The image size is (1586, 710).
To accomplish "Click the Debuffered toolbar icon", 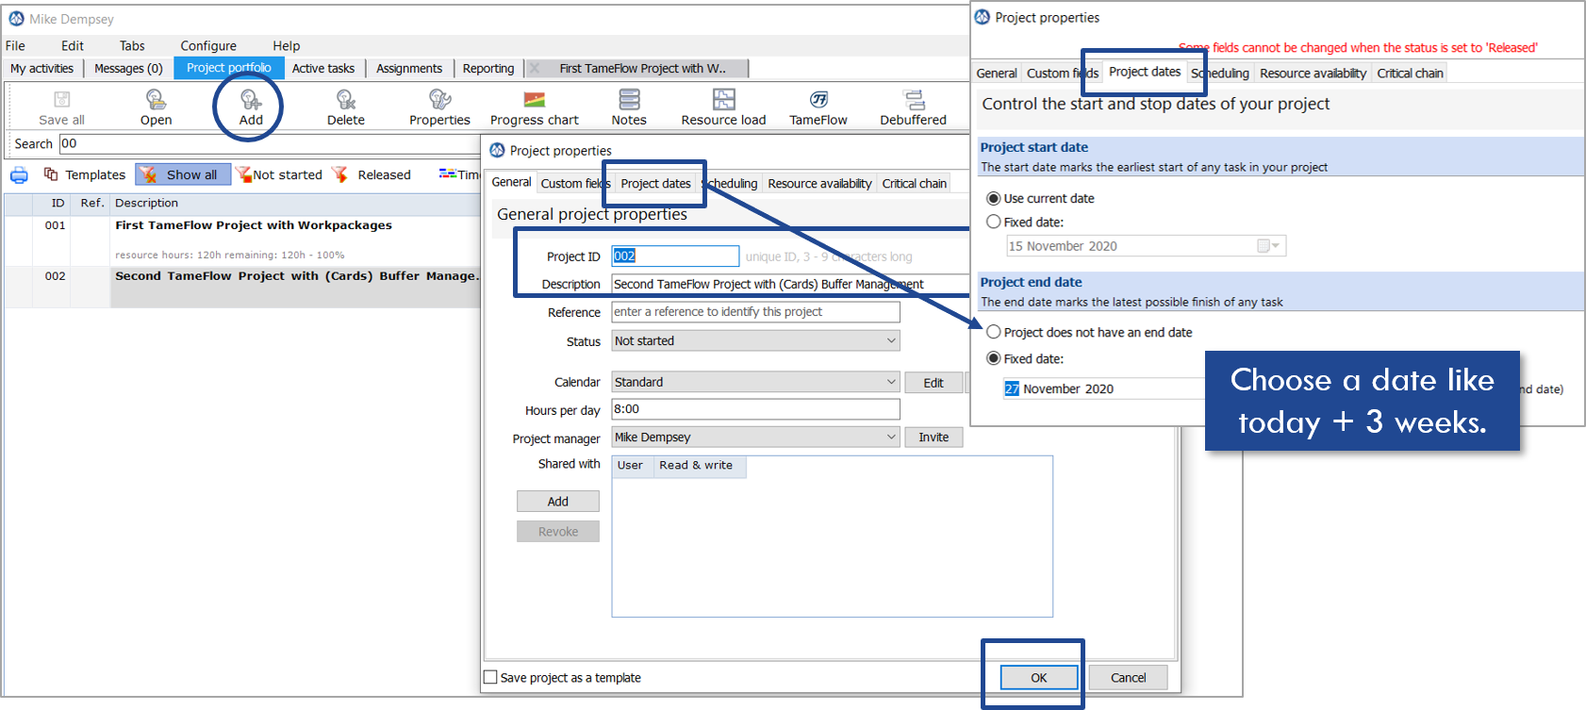I will (913, 107).
